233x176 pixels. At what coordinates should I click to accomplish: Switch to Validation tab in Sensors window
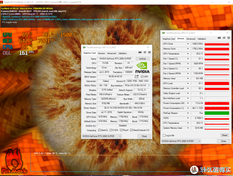tap(201, 39)
